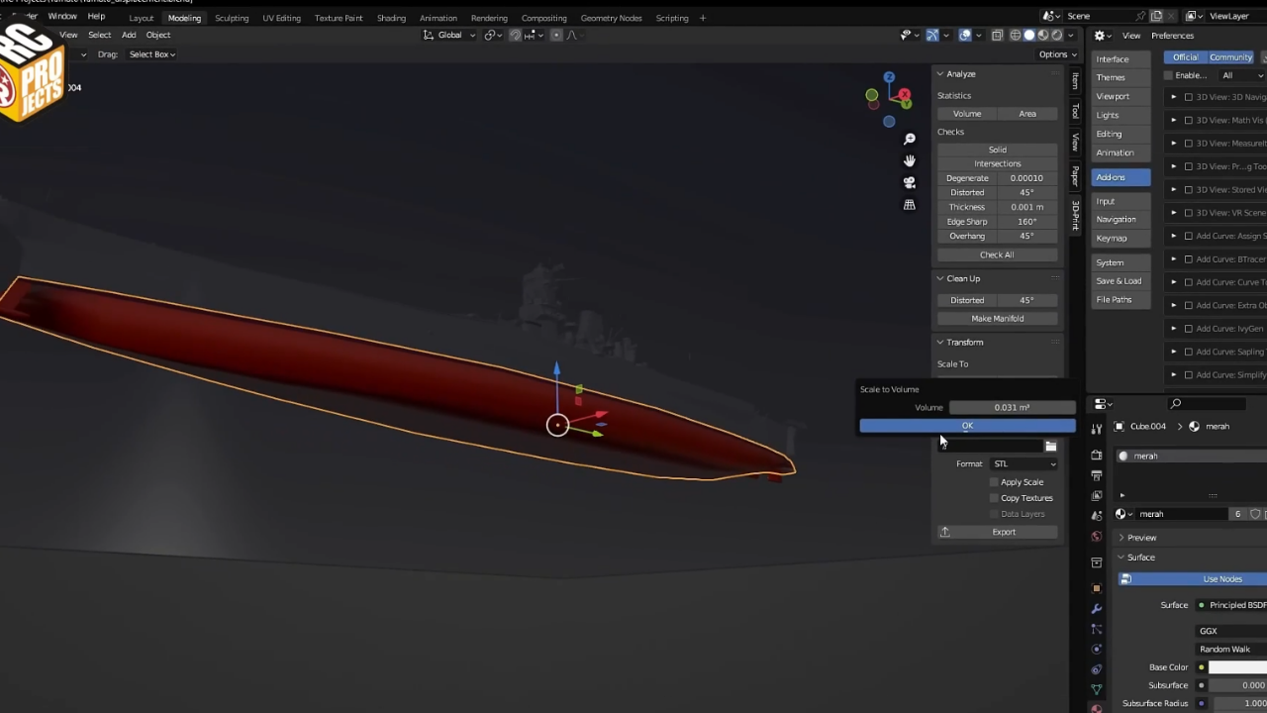1267x713 pixels.
Task: Open the export Format STL dropdown
Action: [1023, 463]
